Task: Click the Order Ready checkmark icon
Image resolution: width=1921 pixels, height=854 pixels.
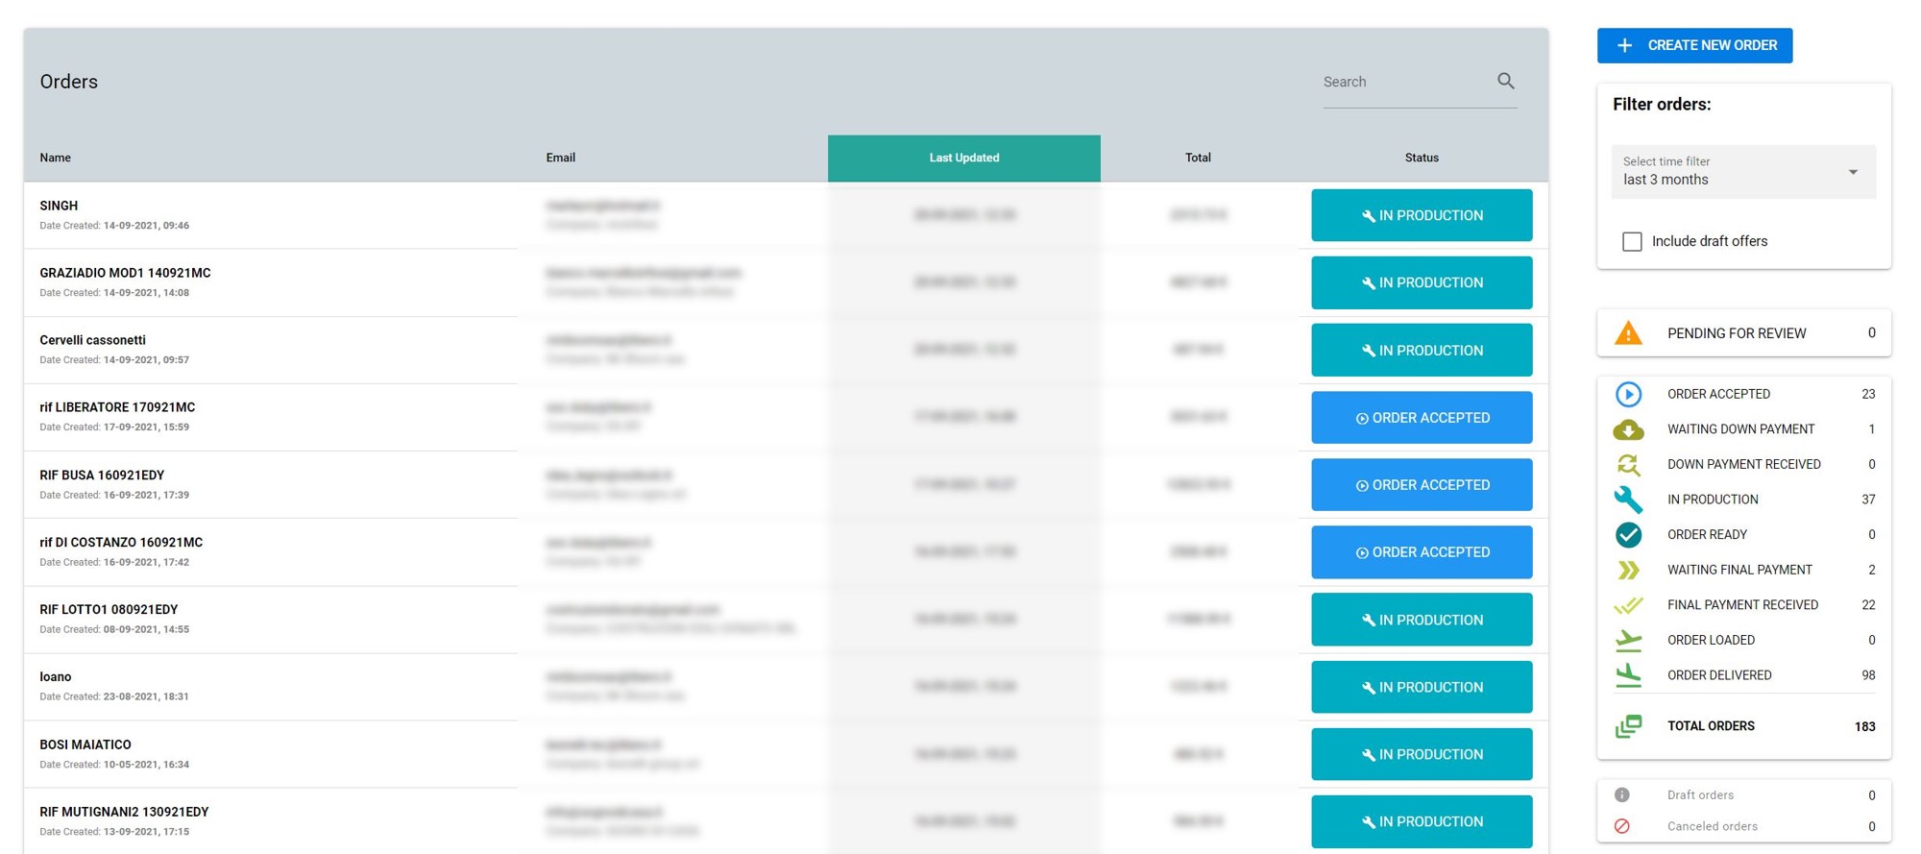Action: (x=1628, y=535)
